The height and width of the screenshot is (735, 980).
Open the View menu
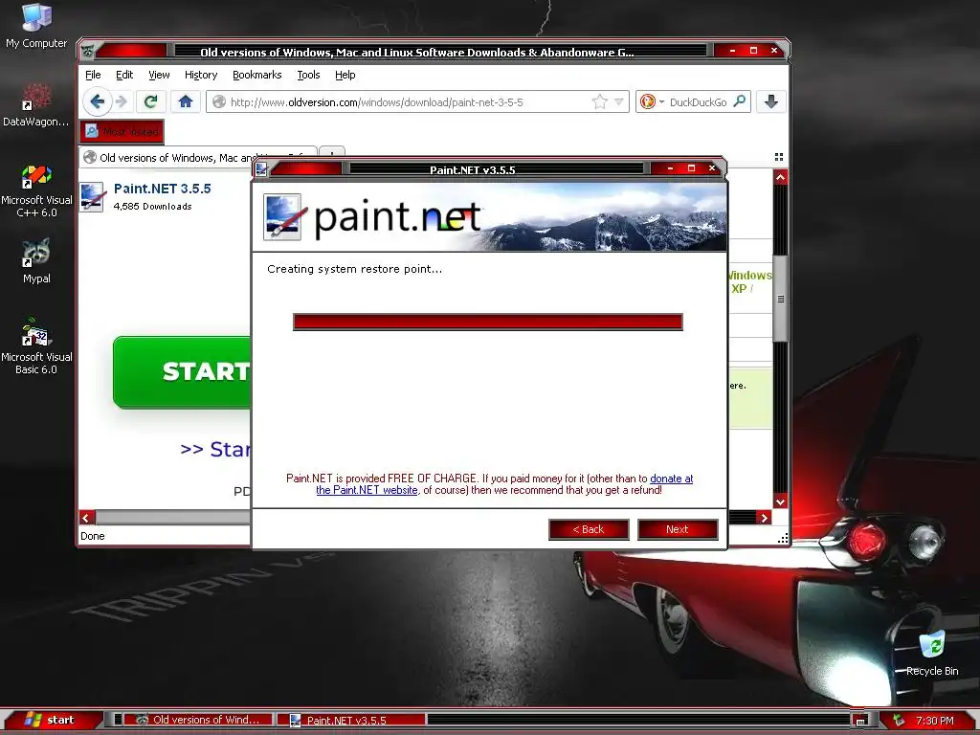[159, 75]
